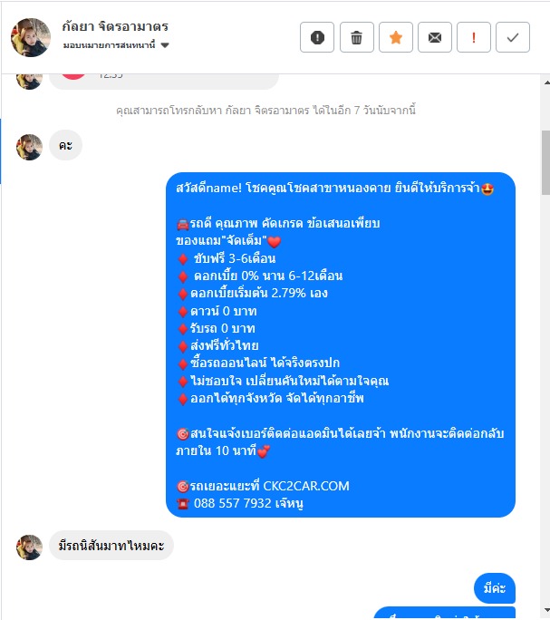Click the contact name กัลยา จิตรอามาตร

(115, 26)
